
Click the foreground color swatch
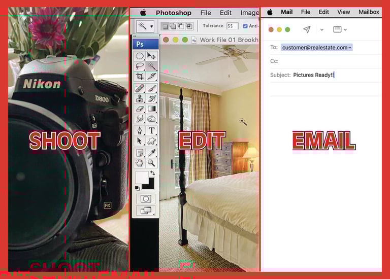pos(142,178)
